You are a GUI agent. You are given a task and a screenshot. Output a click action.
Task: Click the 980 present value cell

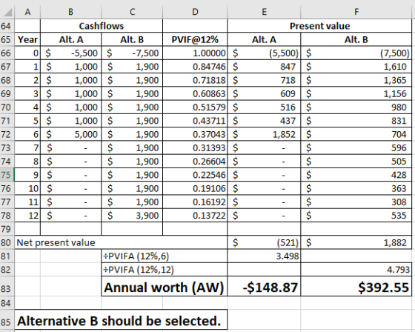tap(356, 107)
